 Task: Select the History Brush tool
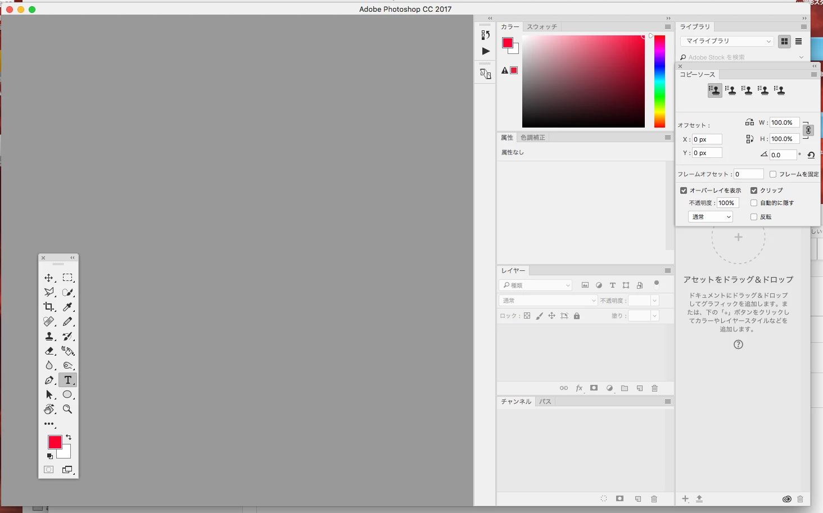pos(67,336)
